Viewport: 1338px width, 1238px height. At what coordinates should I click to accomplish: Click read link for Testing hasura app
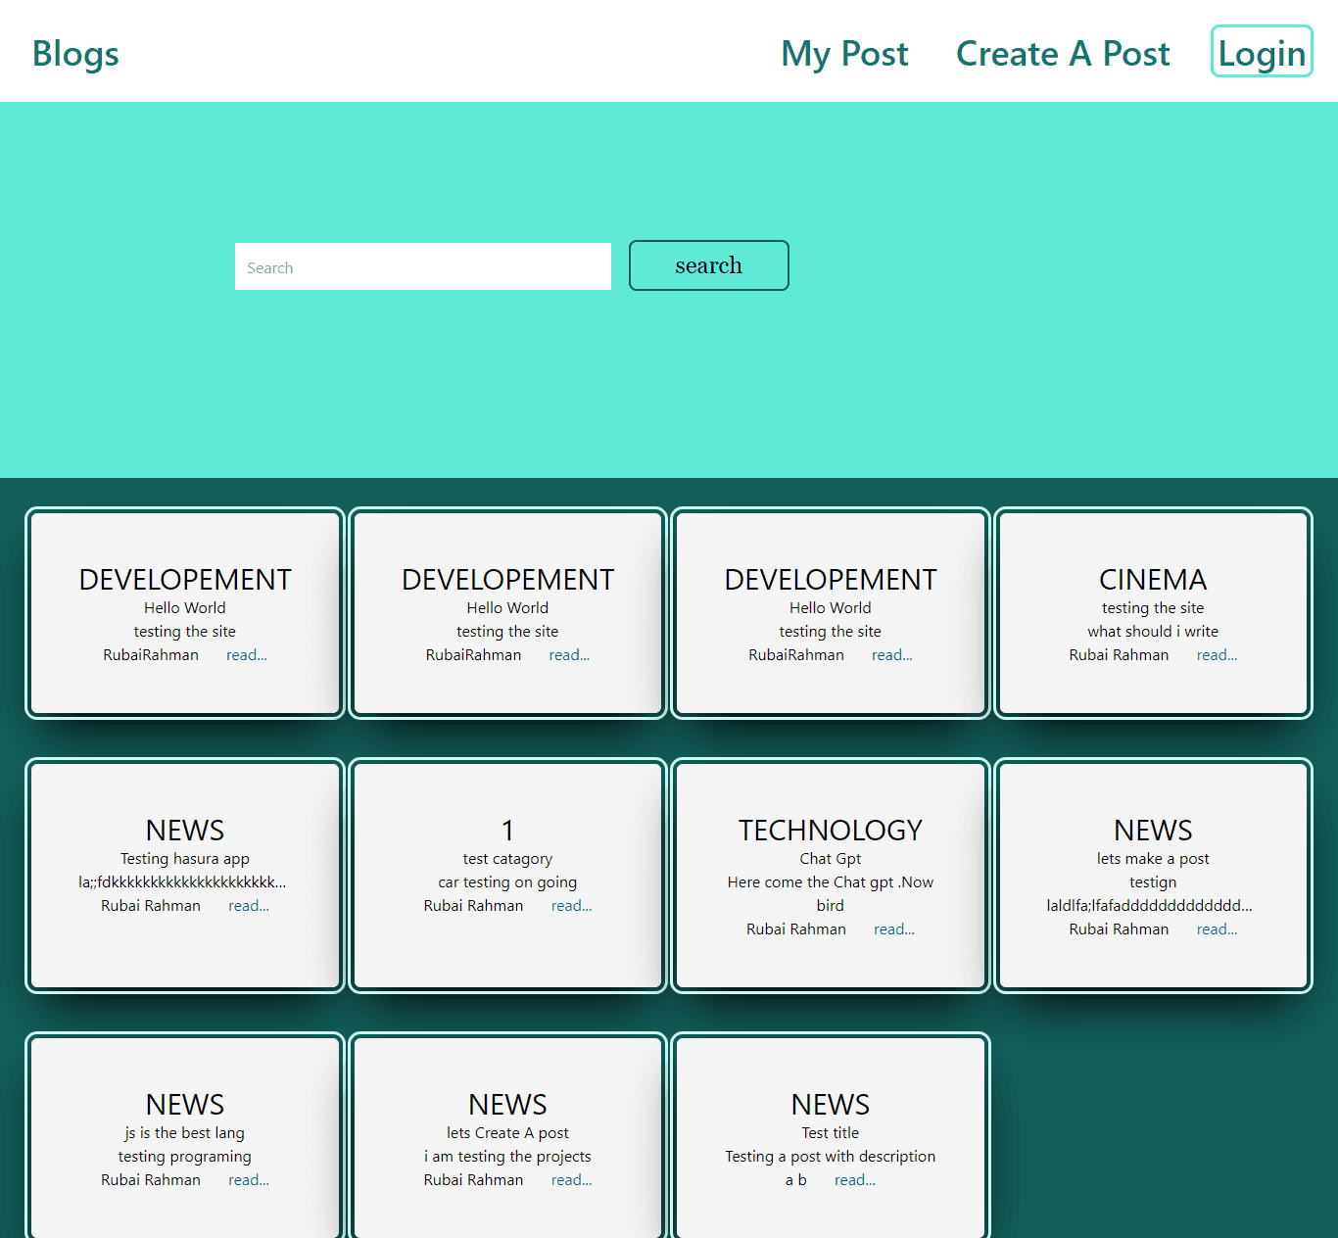coord(249,906)
